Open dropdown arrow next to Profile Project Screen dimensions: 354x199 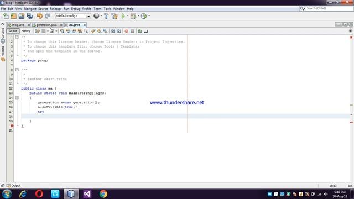(x=149, y=16)
